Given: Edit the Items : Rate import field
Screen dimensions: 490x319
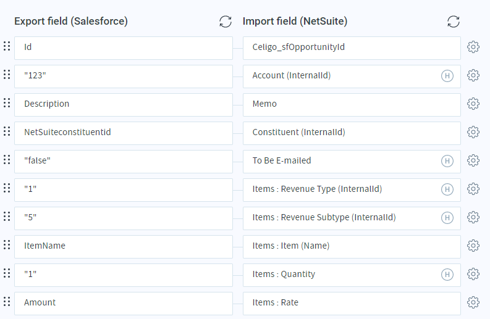Looking at the screenshot, I should 352,304.
